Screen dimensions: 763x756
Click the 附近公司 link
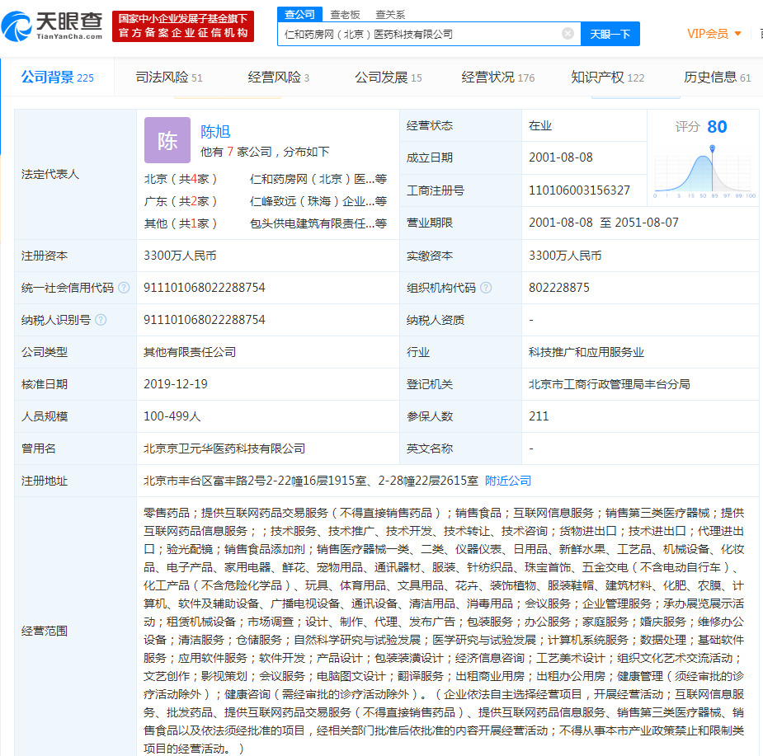click(x=508, y=481)
